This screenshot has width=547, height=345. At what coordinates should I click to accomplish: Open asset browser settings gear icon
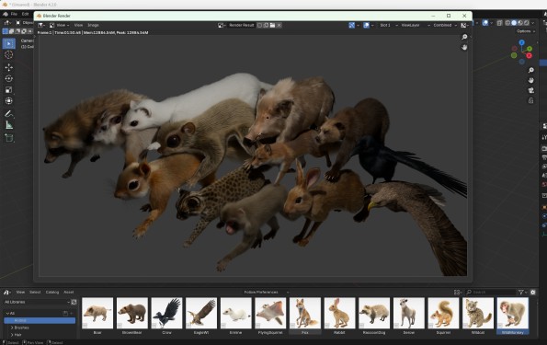pyautogui.click(x=532, y=292)
